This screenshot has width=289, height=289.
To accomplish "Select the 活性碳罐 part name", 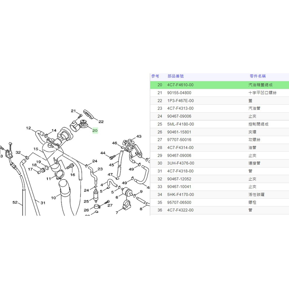I will tap(256, 194).
